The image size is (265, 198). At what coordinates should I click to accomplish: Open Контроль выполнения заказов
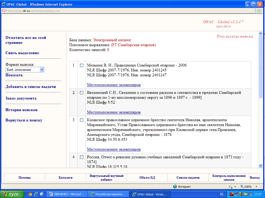(x=229, y=178)
